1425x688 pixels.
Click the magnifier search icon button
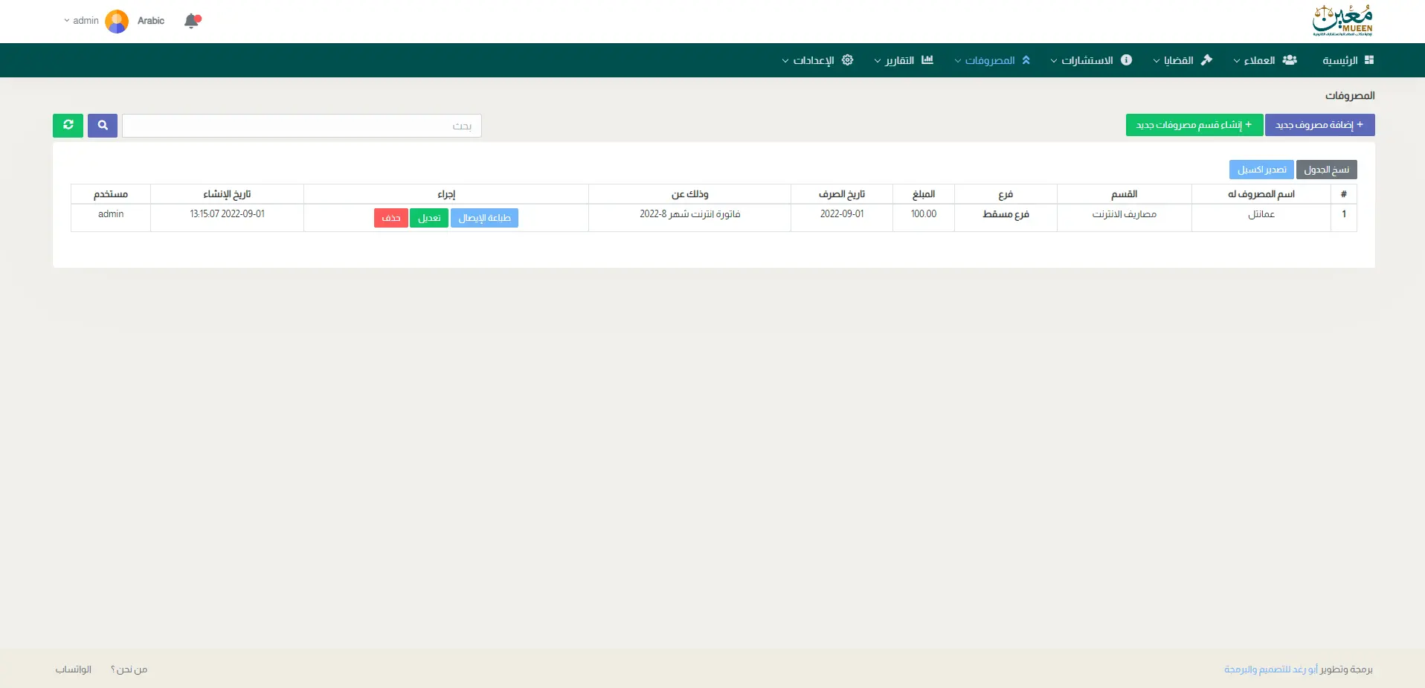103,126
